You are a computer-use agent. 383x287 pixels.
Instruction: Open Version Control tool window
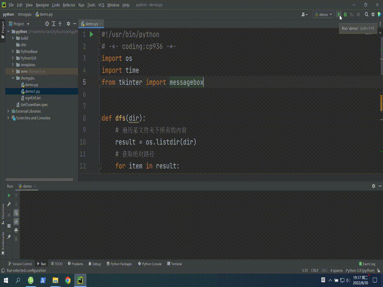click(20, 264)
